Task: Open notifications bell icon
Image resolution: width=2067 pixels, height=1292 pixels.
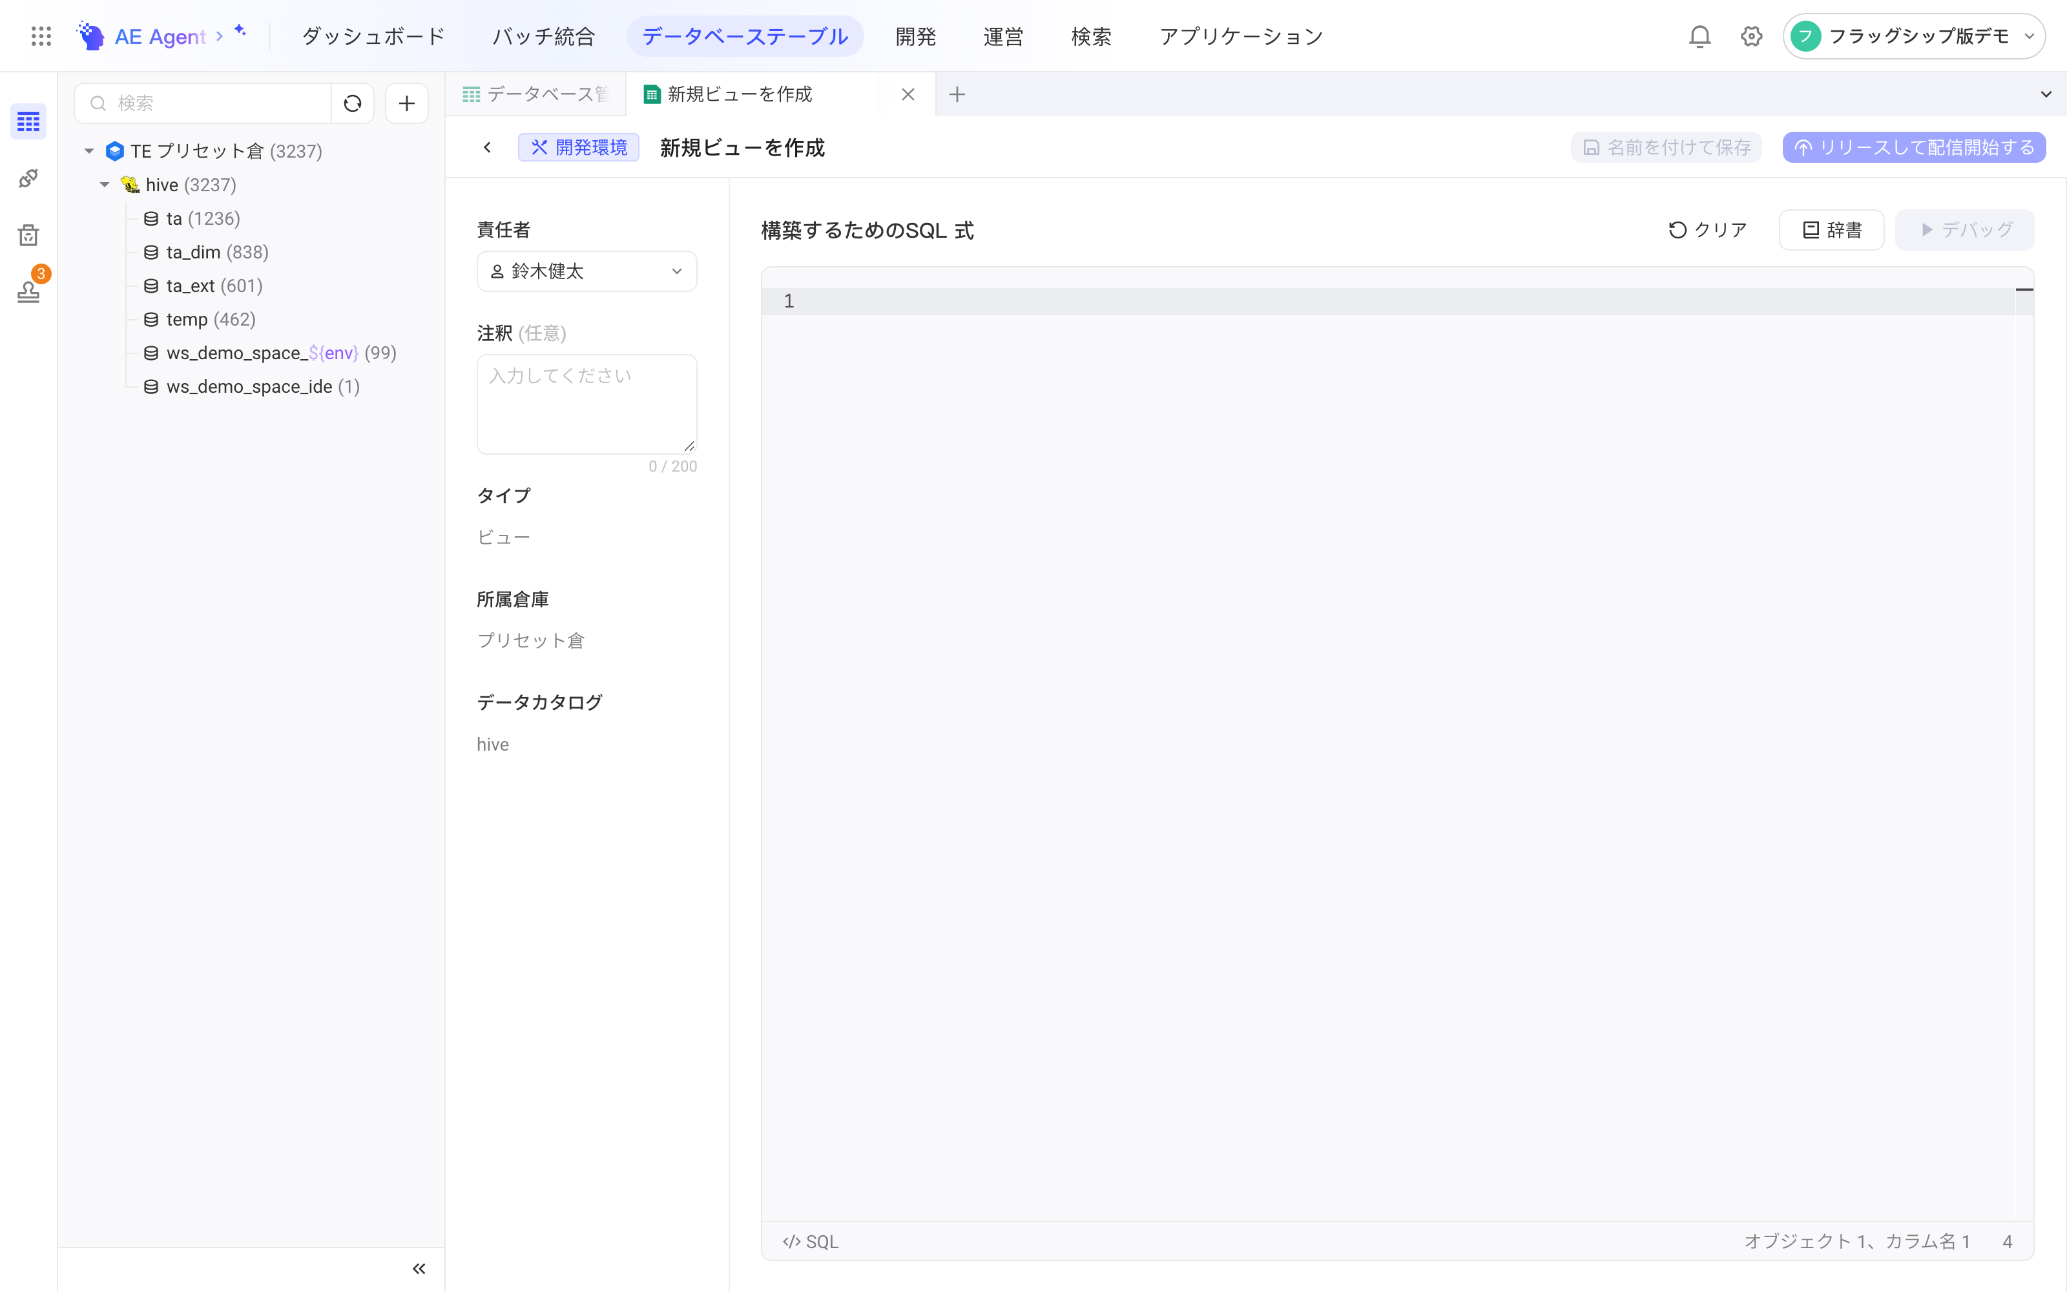Action: [x=1699, y=36]
